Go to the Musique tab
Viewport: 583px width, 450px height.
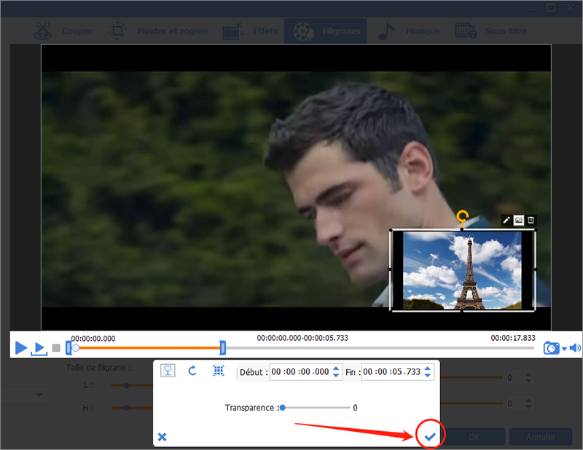click(x=409, y=31)
